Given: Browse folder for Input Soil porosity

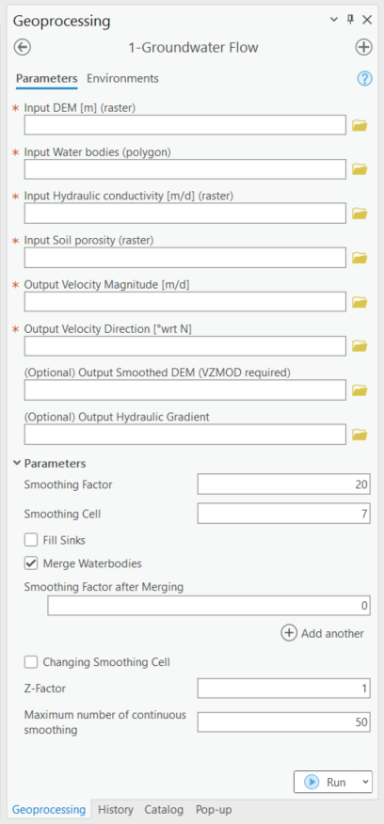Looking at the screenshot, I should pos(360,258).
